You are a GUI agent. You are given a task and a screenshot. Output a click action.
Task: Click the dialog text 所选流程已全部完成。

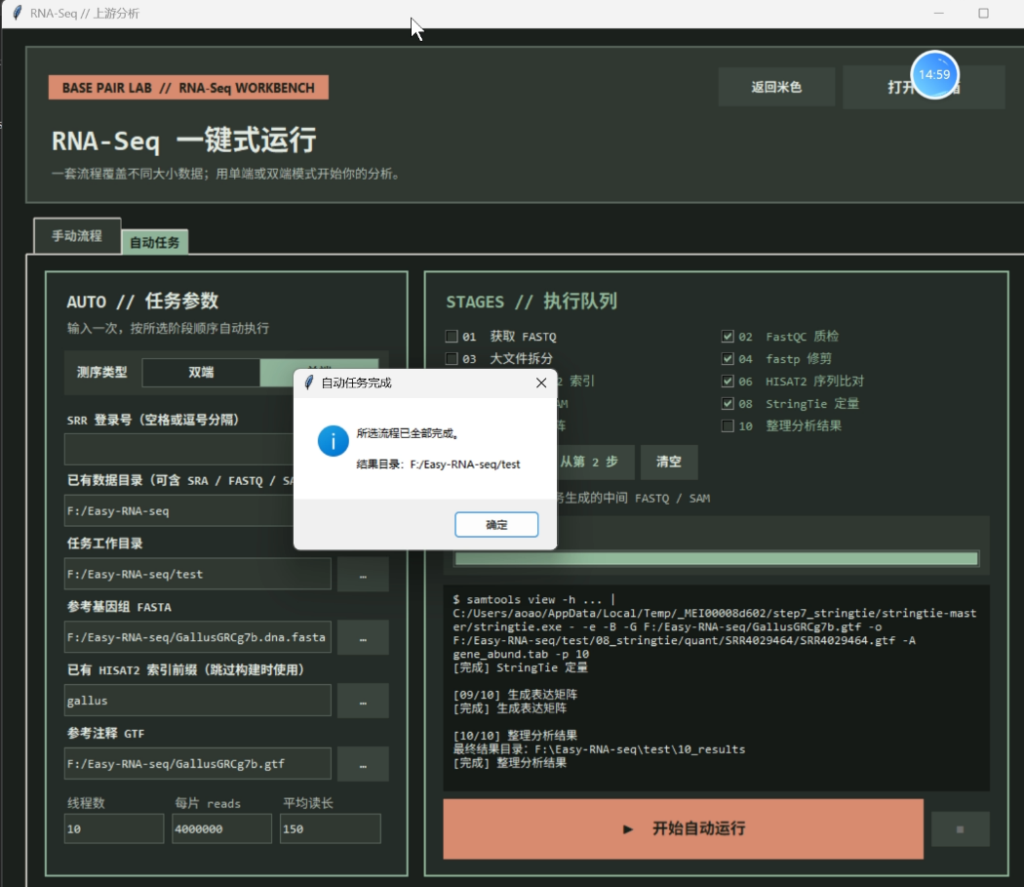(x=409, y=433)
